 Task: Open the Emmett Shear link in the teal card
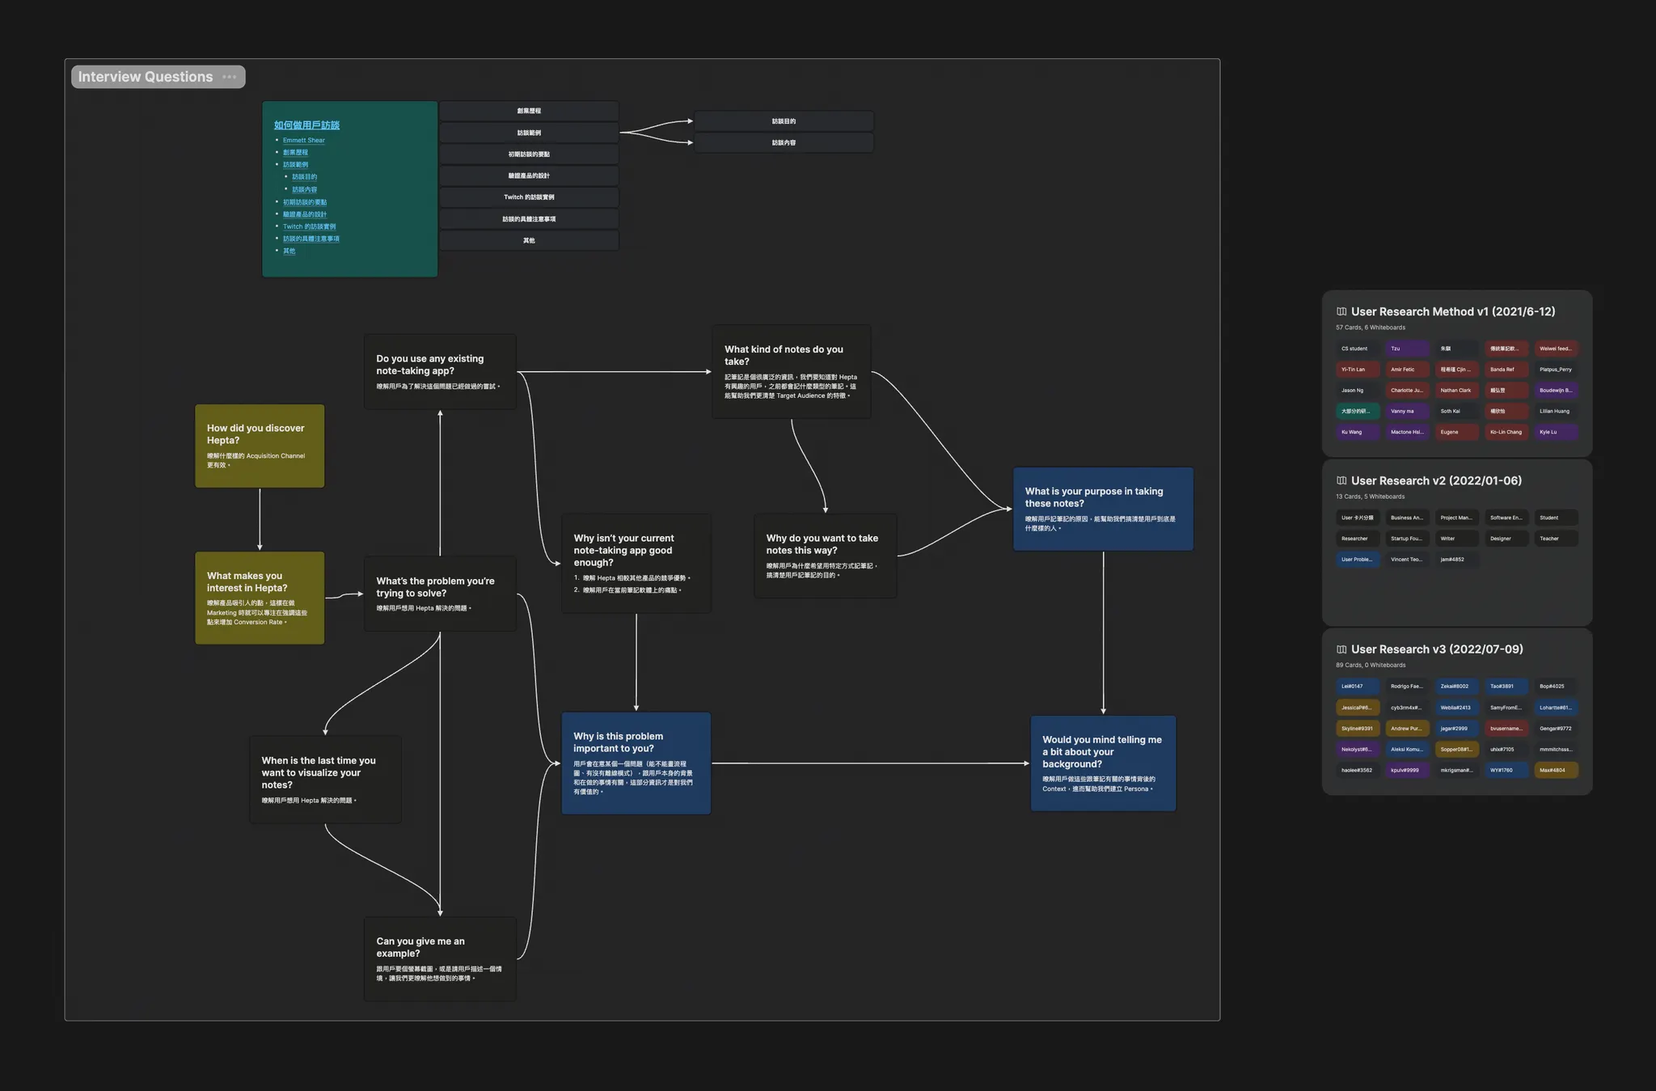pyautogui.click(x=303, y=141)
